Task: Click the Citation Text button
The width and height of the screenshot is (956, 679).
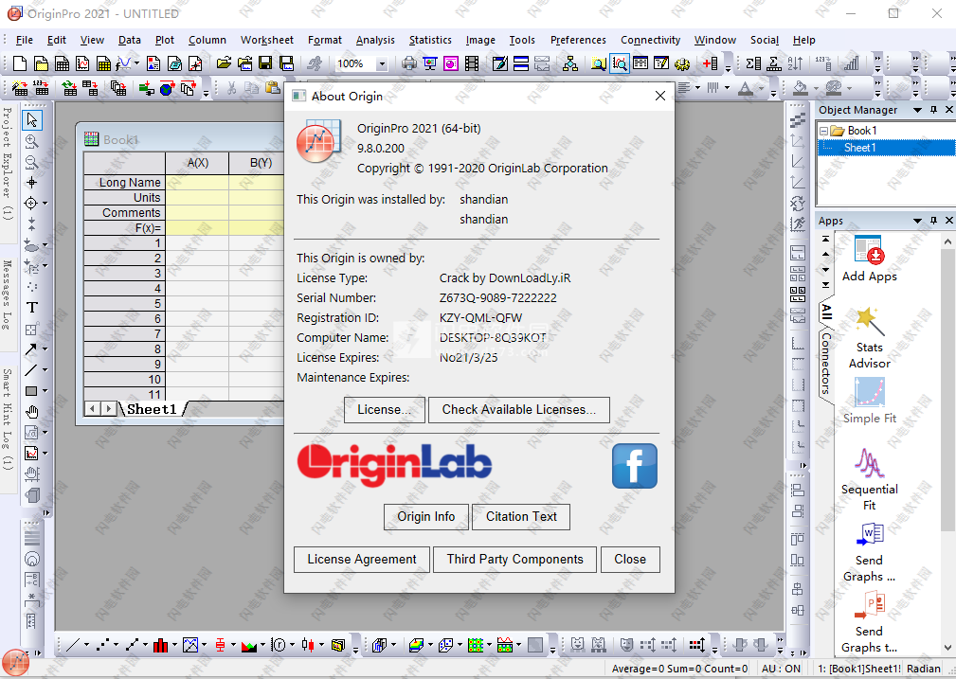Action: [521, 517]
